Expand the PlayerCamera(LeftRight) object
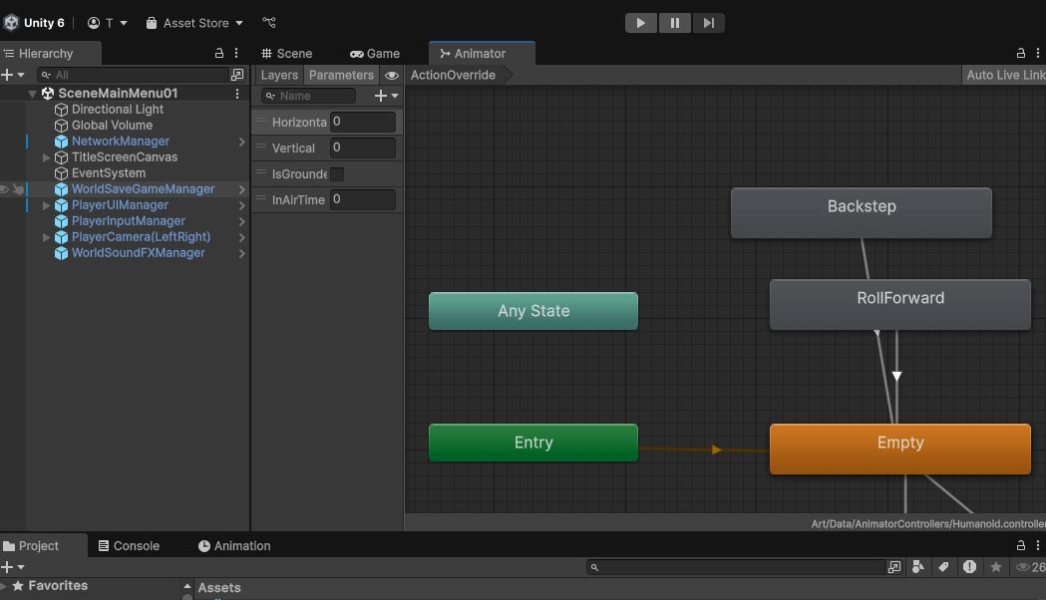This screenshot has height=600, width=1046. pos(46,237)
